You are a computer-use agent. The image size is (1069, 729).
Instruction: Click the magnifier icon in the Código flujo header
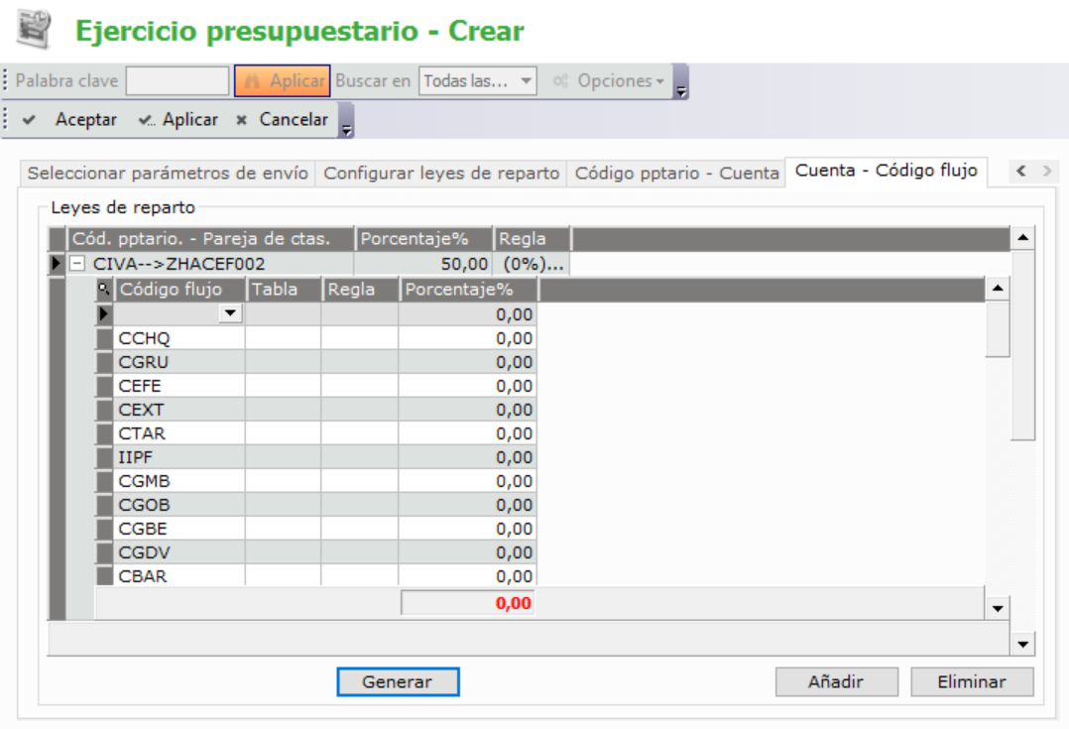103,290
